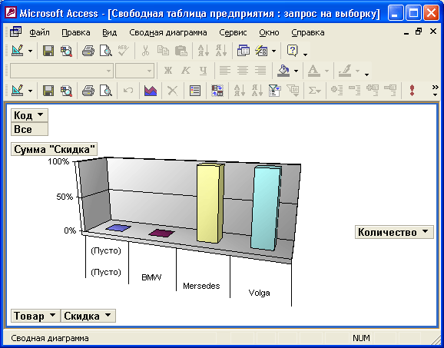Open the Правка menu
The image size is (444, 348).
coord(75,32)
